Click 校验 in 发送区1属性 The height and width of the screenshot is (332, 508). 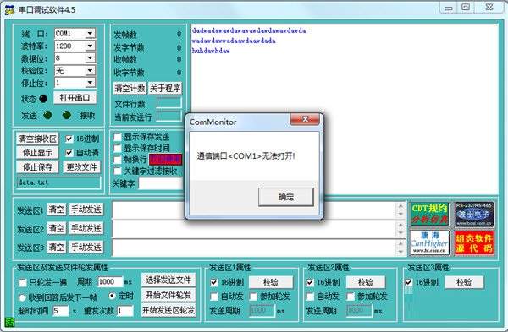[271, 282]
